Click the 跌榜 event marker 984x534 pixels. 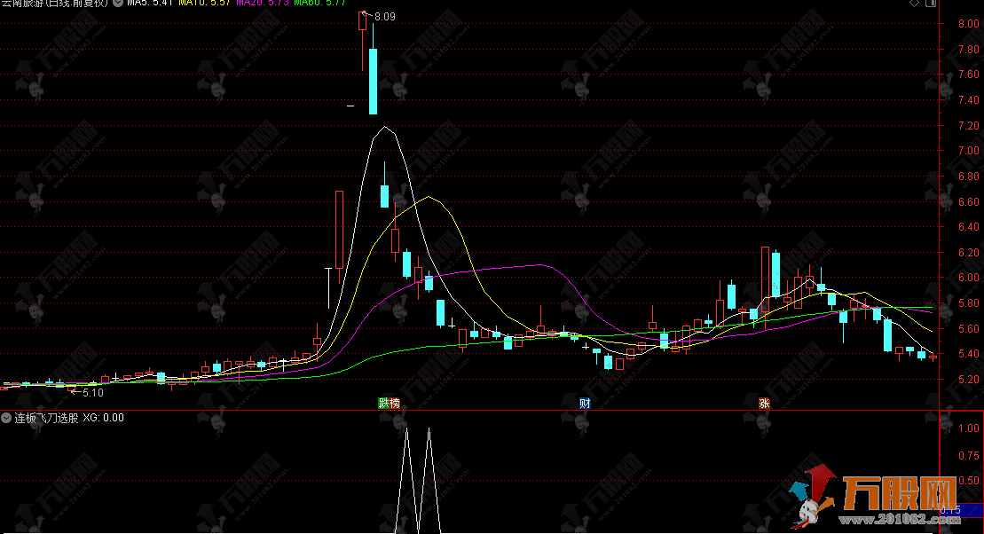click(x=389, y=403)
